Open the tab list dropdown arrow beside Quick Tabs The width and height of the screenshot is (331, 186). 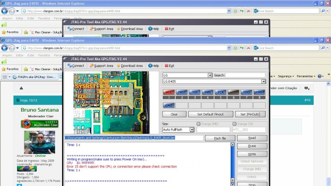[10, 77]
